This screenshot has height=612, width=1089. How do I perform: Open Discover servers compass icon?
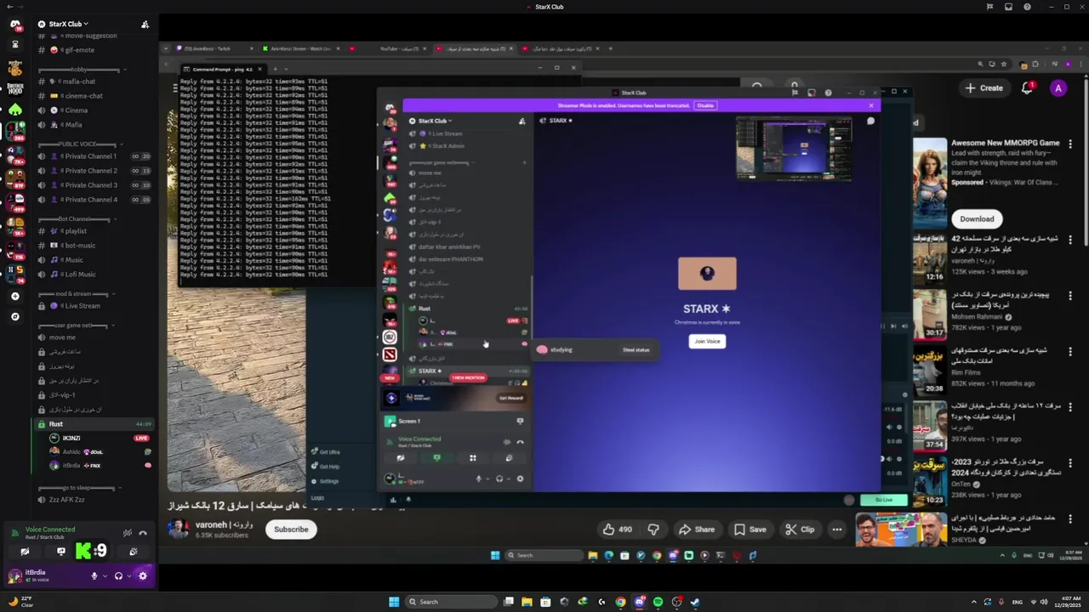14,316
